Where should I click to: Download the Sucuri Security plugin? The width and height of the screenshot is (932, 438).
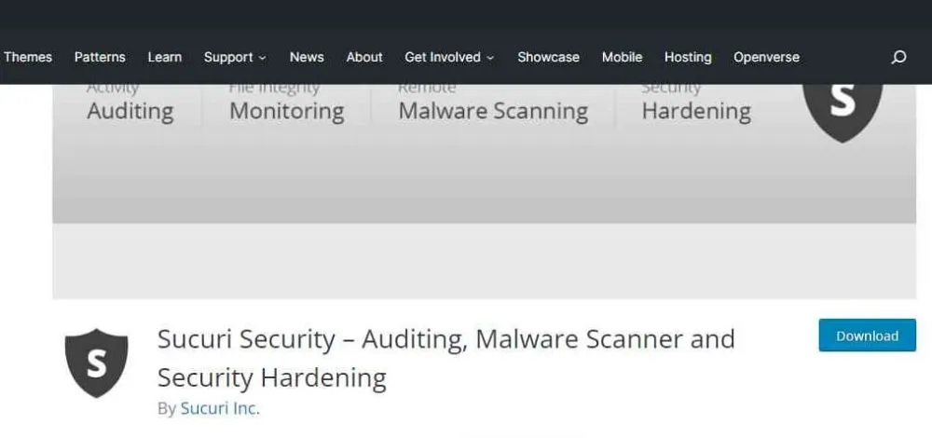click(867, 335)
